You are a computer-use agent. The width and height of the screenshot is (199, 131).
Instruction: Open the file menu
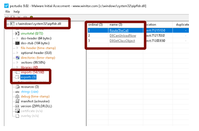click(8, 12)
